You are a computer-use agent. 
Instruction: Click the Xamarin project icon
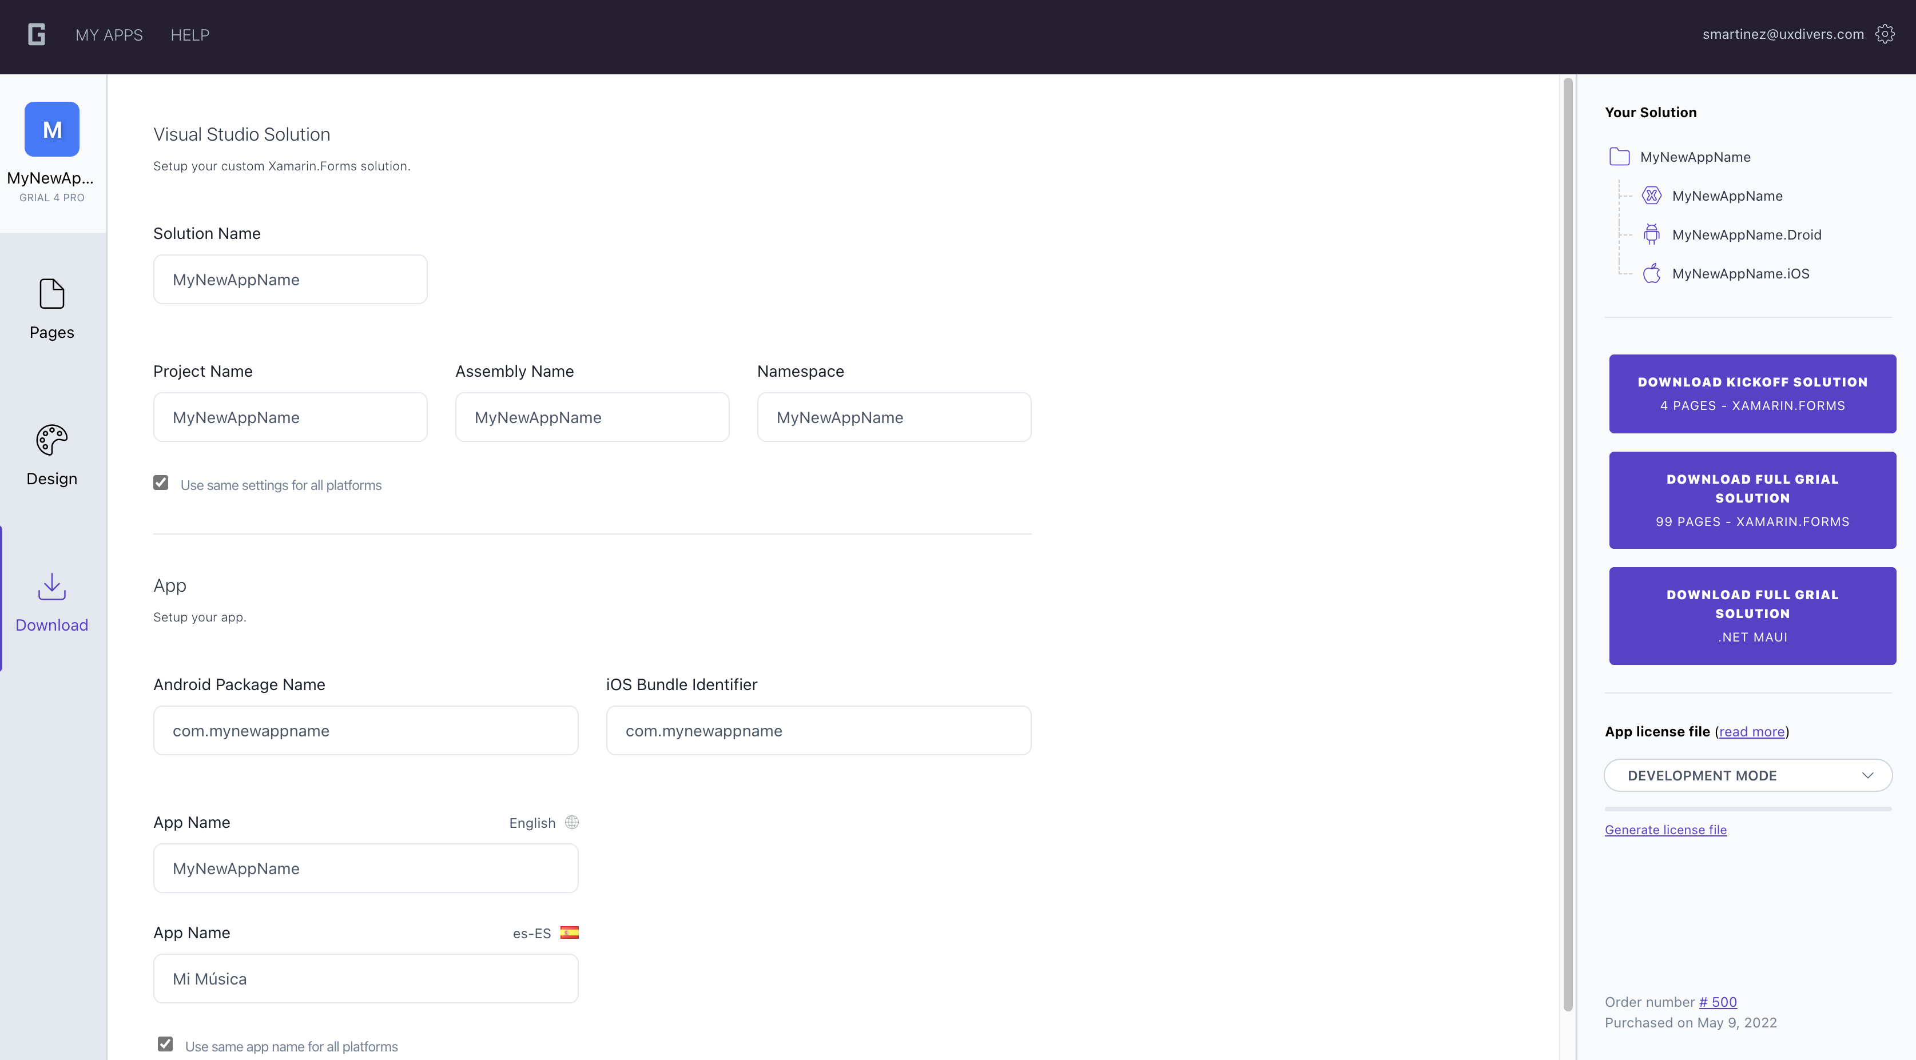1652,196
